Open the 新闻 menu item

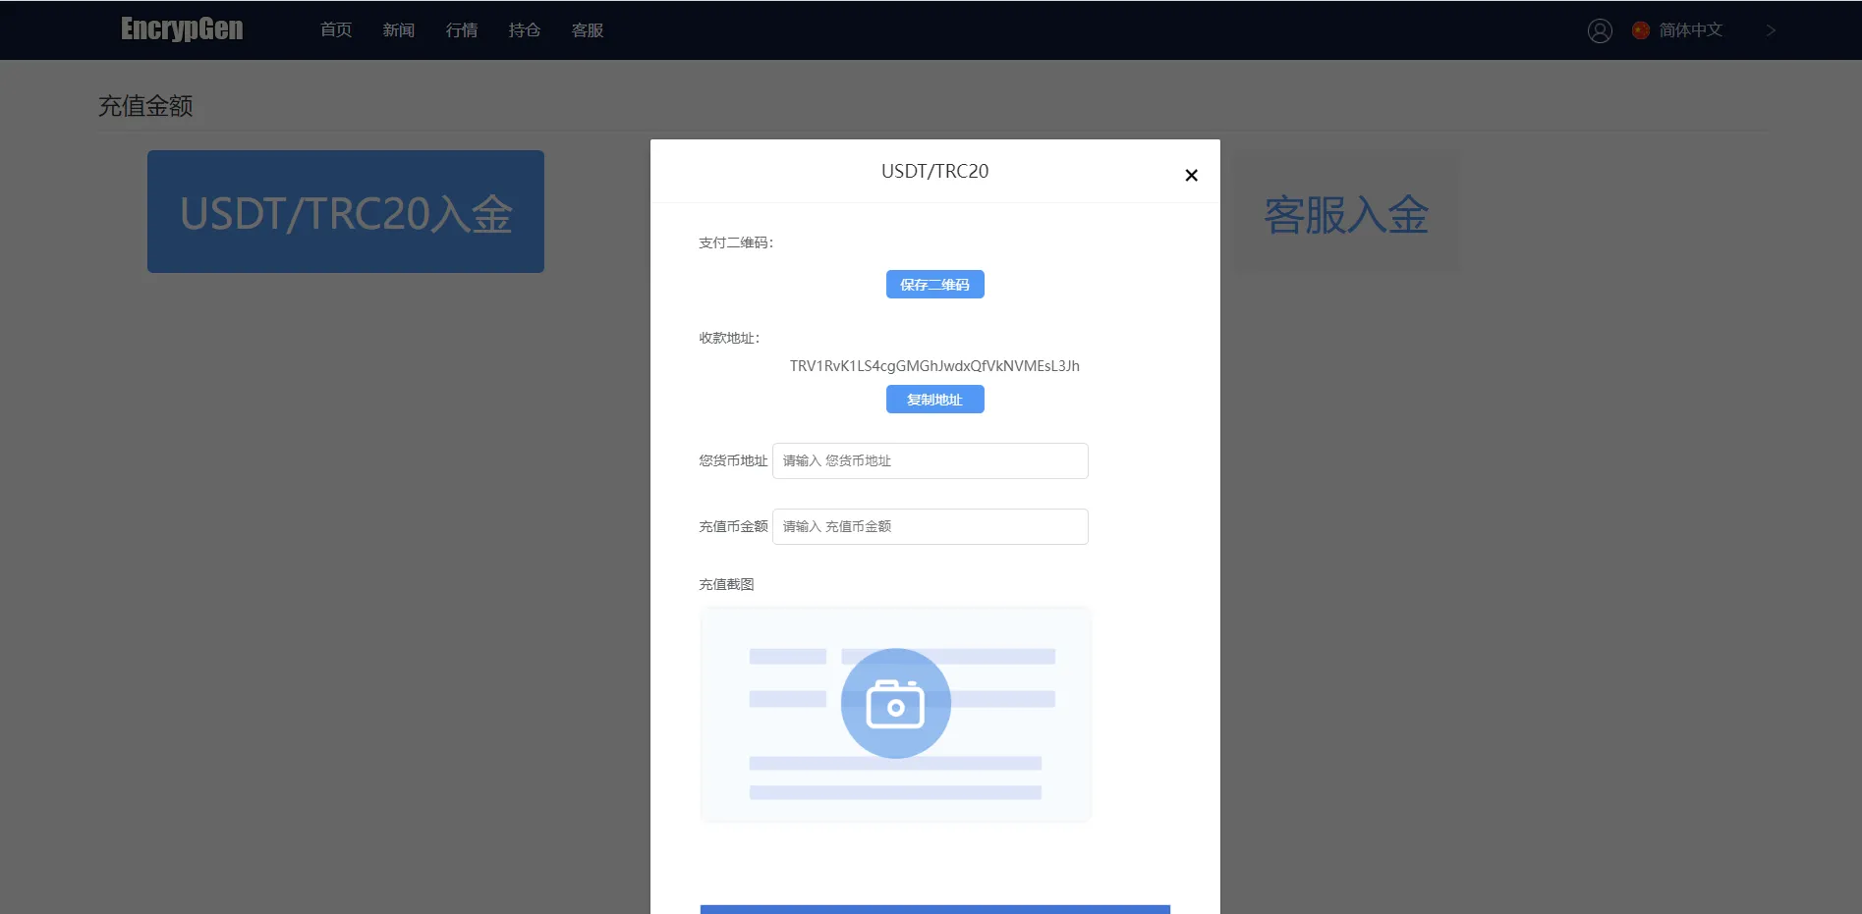(398, 30)
